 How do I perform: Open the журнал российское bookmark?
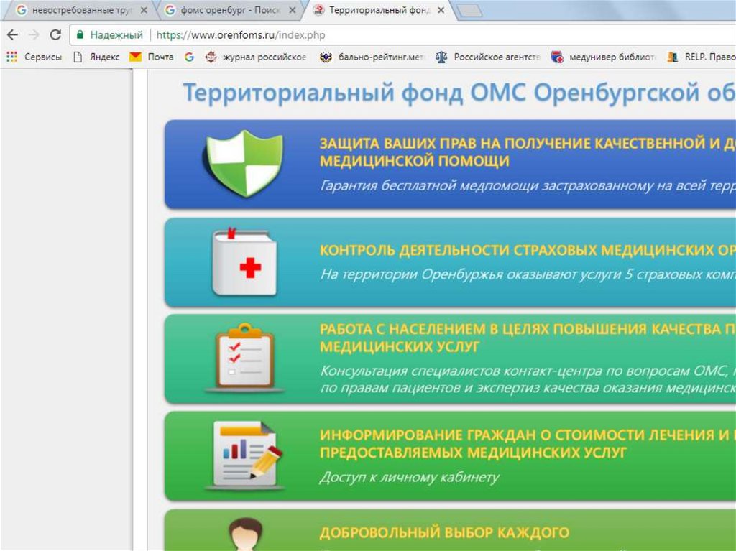(256, 57)
